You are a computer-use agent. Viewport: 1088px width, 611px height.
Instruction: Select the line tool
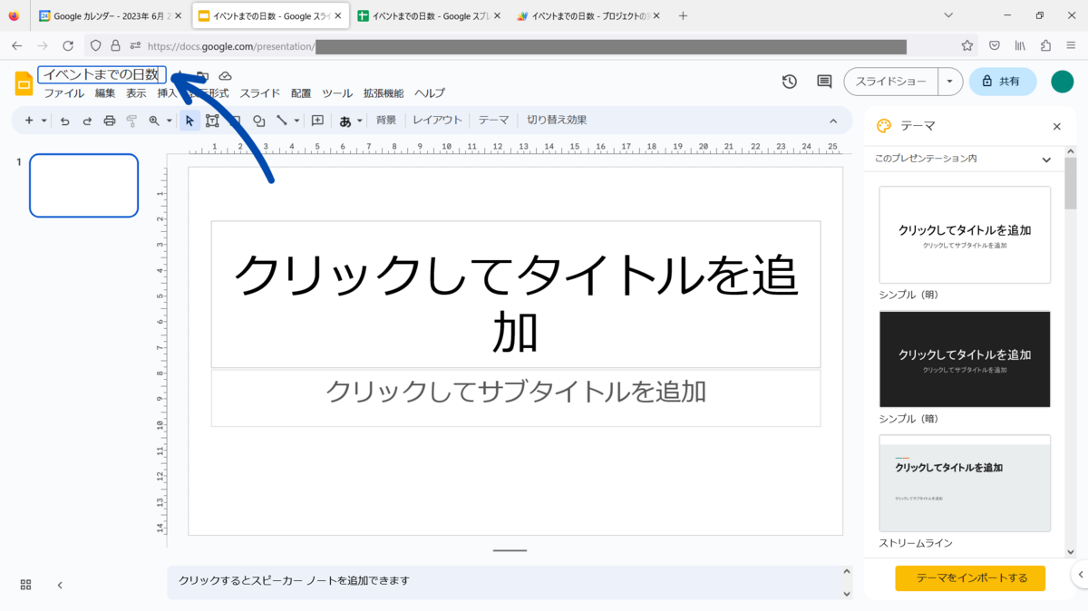pos(282,121)
